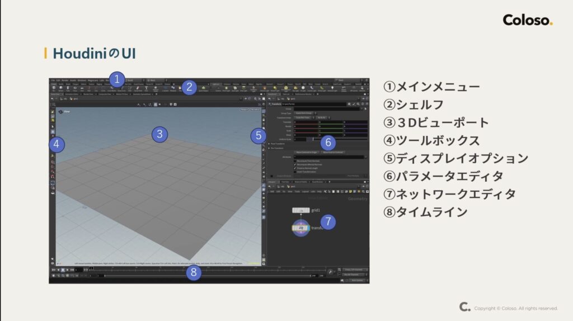Screen dimensions: 573x321
Task: Click Move Centroid to Origin button
Action: pyautogui.click(x=307, y=152)
